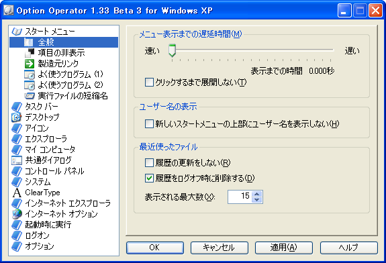Click the システム book icon
This screenshot has height=263, width=386.
[x=17, y=182]
